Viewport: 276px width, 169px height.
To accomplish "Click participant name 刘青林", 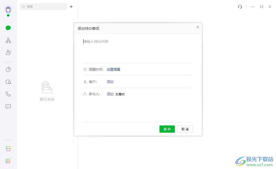I will click(120, 94).
